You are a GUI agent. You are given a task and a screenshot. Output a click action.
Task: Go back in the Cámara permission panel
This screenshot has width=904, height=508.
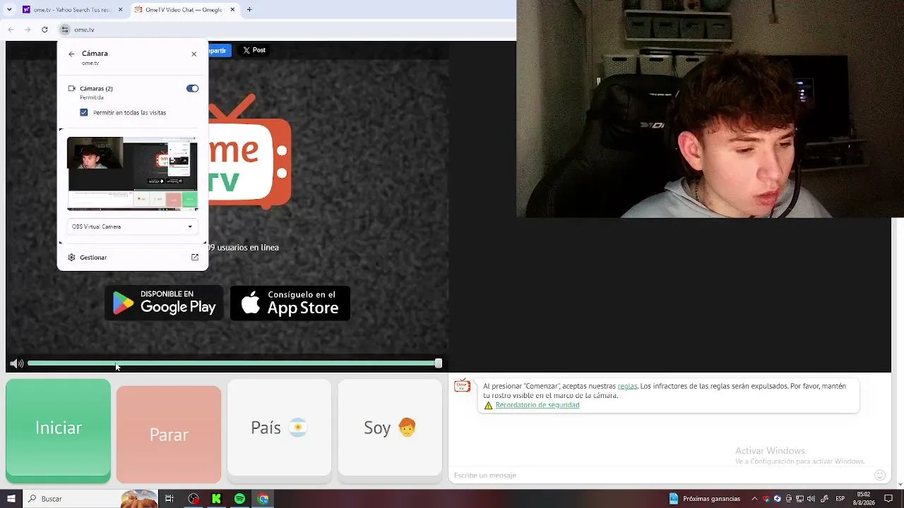point(71,54)
